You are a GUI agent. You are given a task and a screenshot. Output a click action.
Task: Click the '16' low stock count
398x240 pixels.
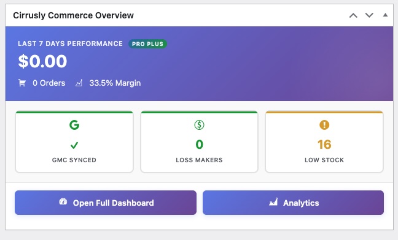point(324,144)
